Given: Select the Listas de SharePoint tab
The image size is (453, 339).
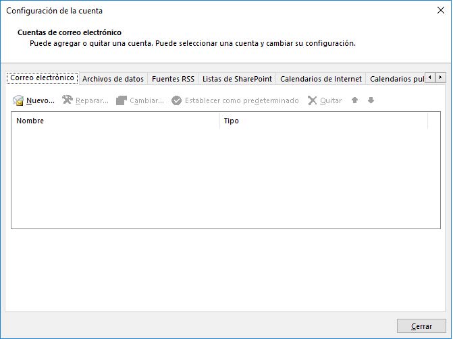Looking at the screenshot, I should (237, 79).
